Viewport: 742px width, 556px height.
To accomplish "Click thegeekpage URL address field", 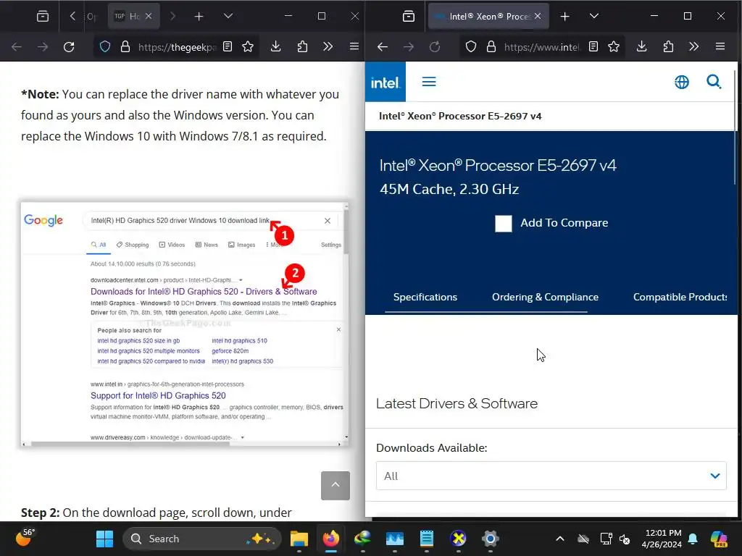I will [x=178, y=47].
